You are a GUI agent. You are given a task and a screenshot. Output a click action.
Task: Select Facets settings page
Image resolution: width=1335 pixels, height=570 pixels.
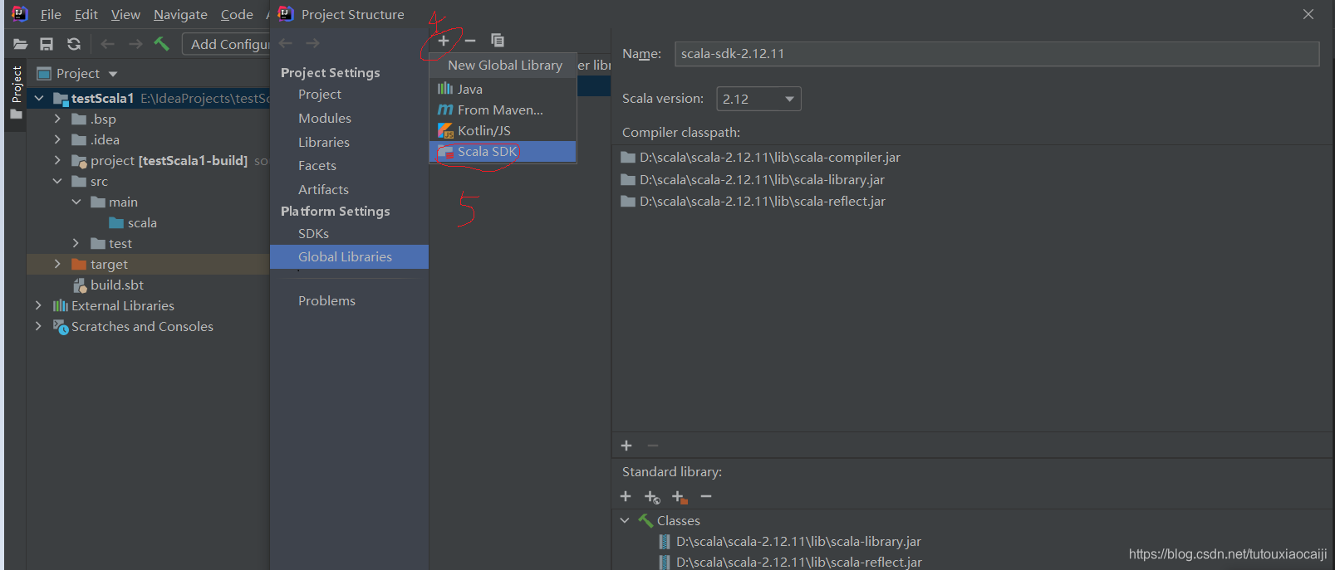tap(317, 166)
